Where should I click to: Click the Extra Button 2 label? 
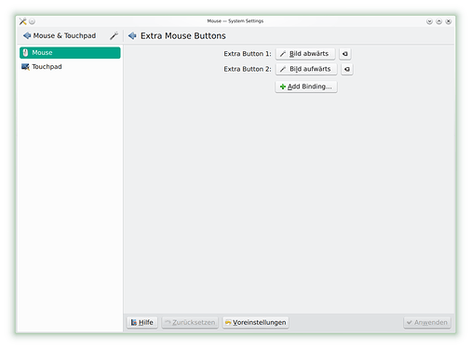[248, 69]
